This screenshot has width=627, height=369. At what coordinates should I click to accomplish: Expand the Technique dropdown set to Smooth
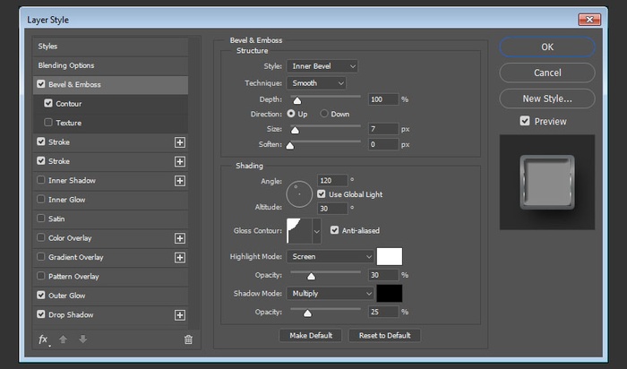[316, 83]
